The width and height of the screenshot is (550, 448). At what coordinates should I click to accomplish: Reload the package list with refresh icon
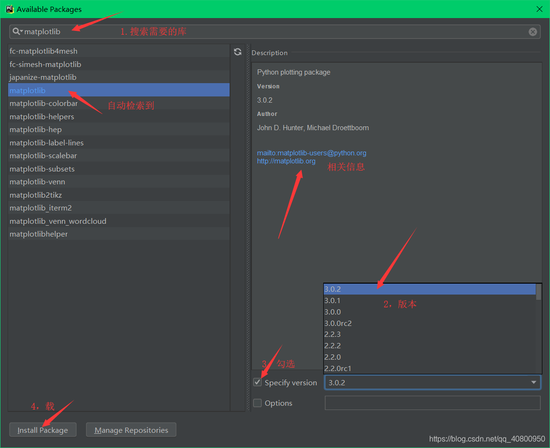[238, 52]
